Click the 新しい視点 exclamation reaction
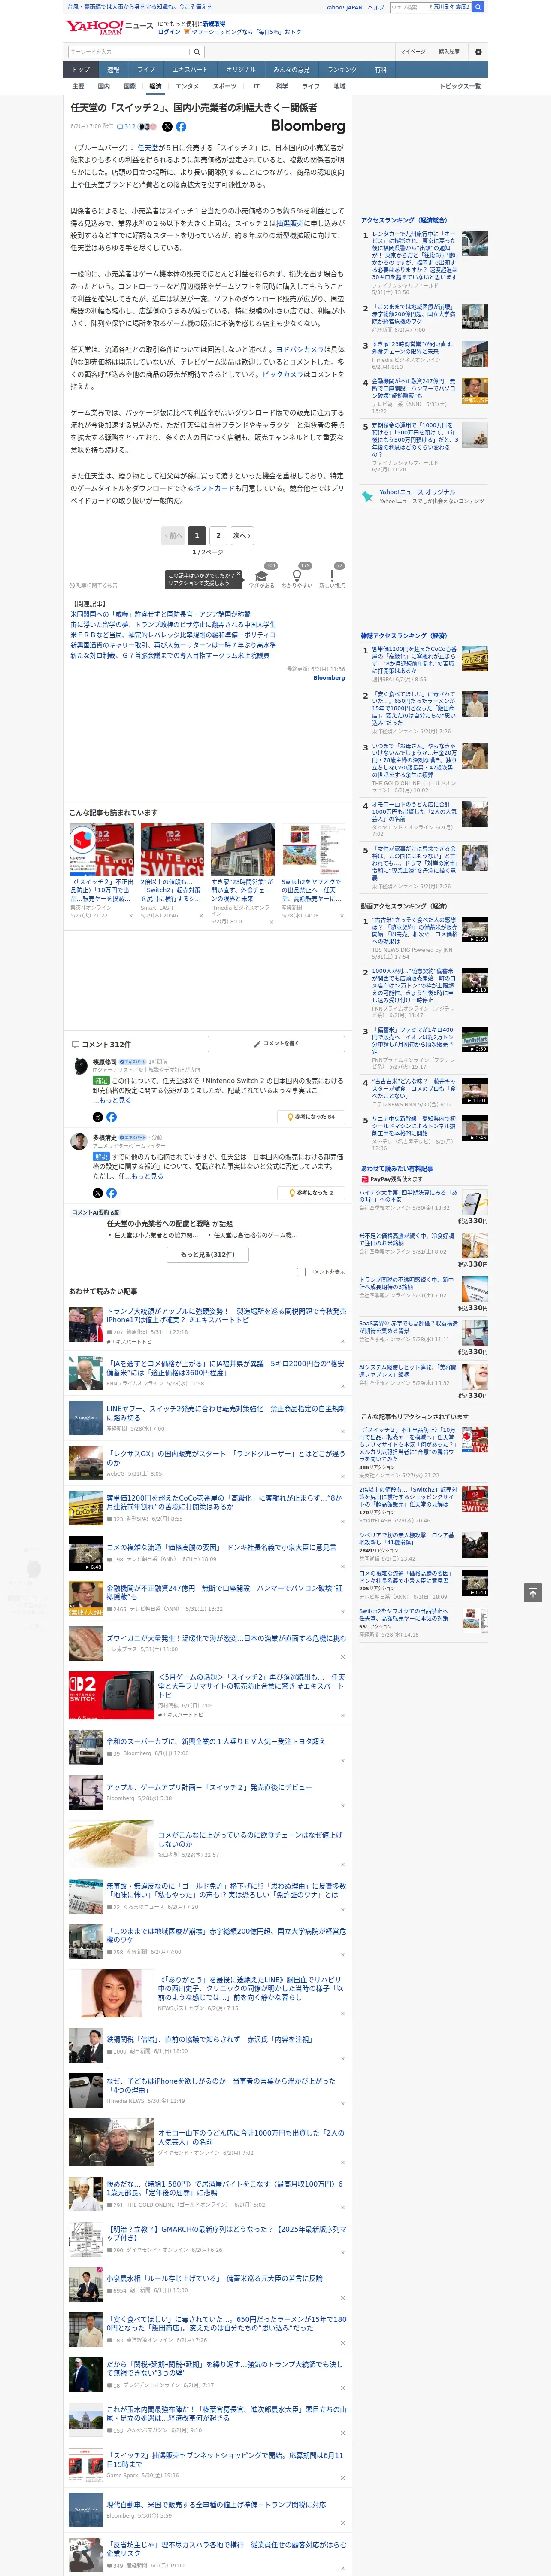551x2576 pixels. click(332, 576)
